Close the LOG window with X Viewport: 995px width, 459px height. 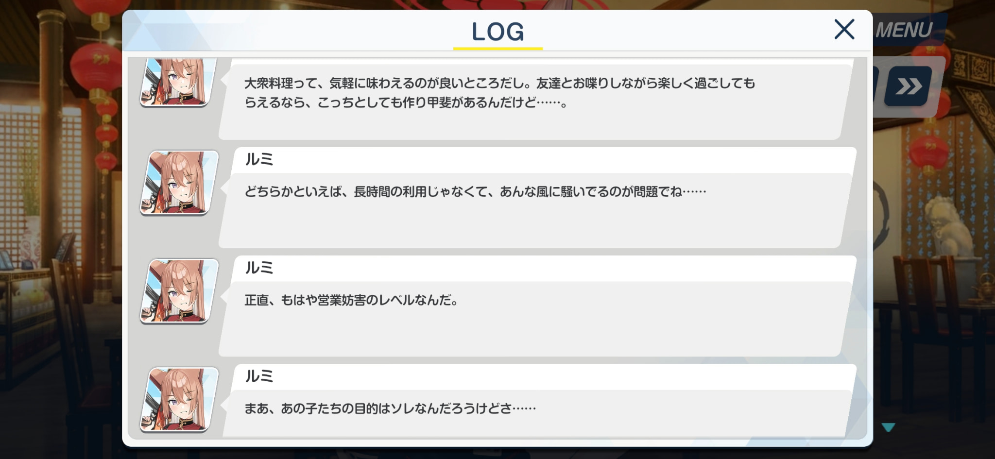pyautogui.click(x=844, y=29)
